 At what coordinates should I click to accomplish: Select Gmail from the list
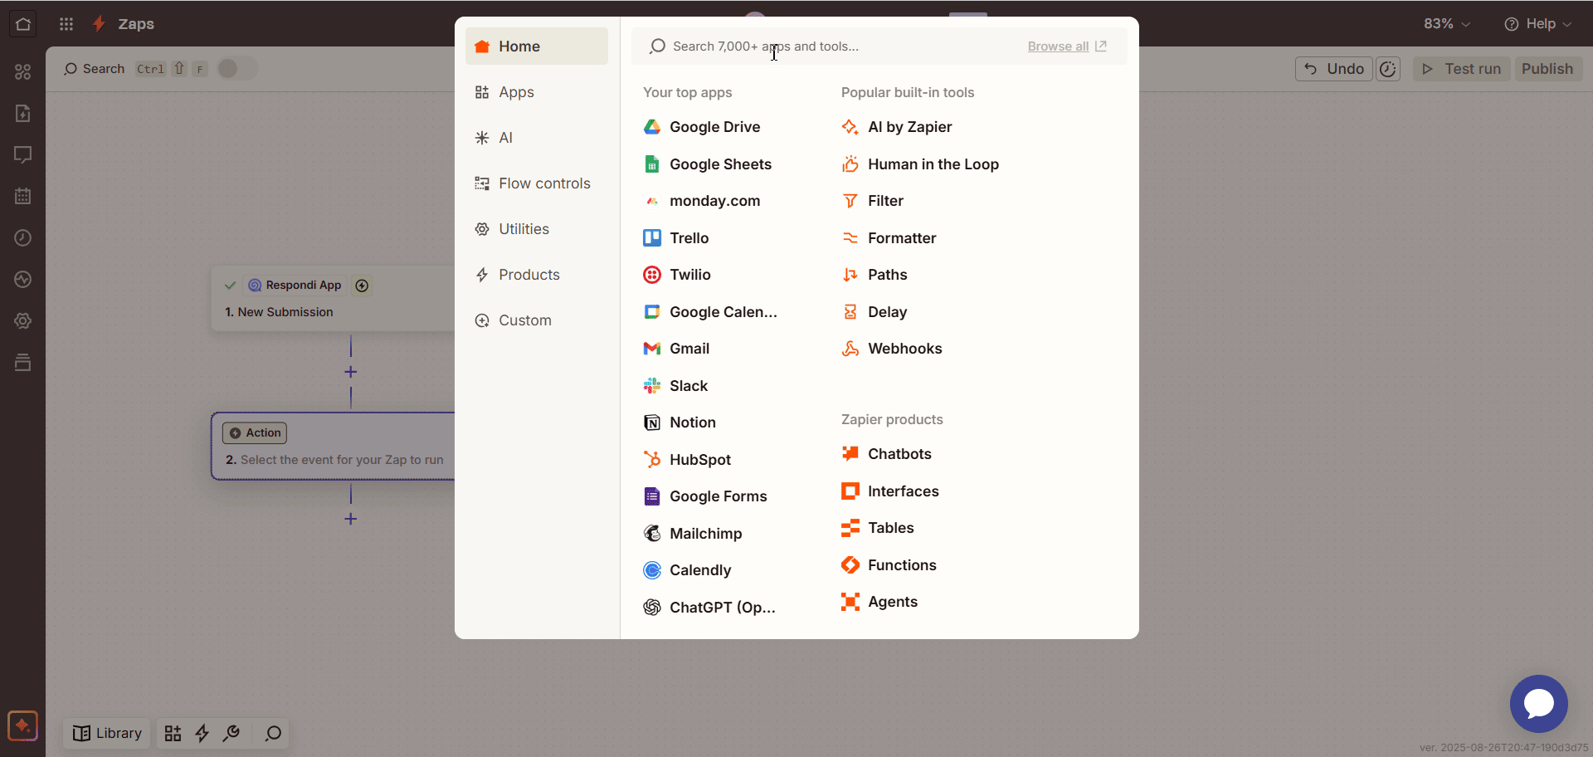tap(676, 349)
